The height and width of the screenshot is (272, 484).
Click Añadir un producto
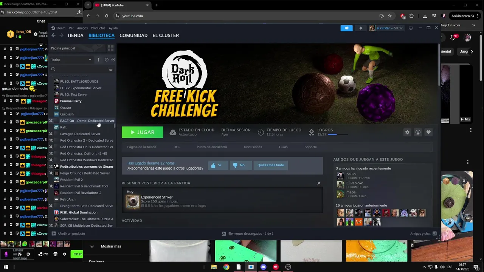pos(68,233)
